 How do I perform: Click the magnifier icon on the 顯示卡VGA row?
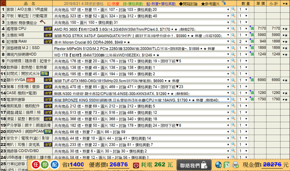(x=233, y=80)
